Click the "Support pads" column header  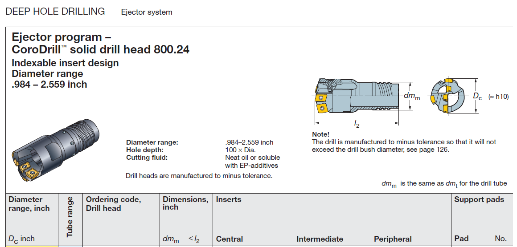479,199
